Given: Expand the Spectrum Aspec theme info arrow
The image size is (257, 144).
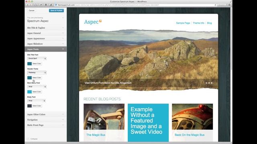Looking at the screenshot, I should [63, 18].
